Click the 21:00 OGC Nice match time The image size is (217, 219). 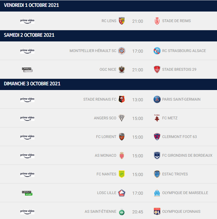point(138,70)
